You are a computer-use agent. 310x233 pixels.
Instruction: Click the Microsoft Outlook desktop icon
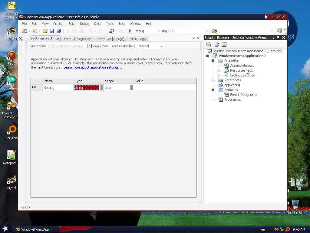pos(12,10)
